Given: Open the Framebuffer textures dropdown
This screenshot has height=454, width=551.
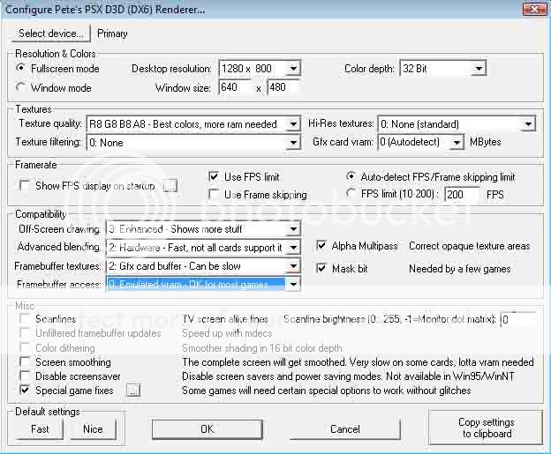Looking at the screenshot, I should coord(203,266).
